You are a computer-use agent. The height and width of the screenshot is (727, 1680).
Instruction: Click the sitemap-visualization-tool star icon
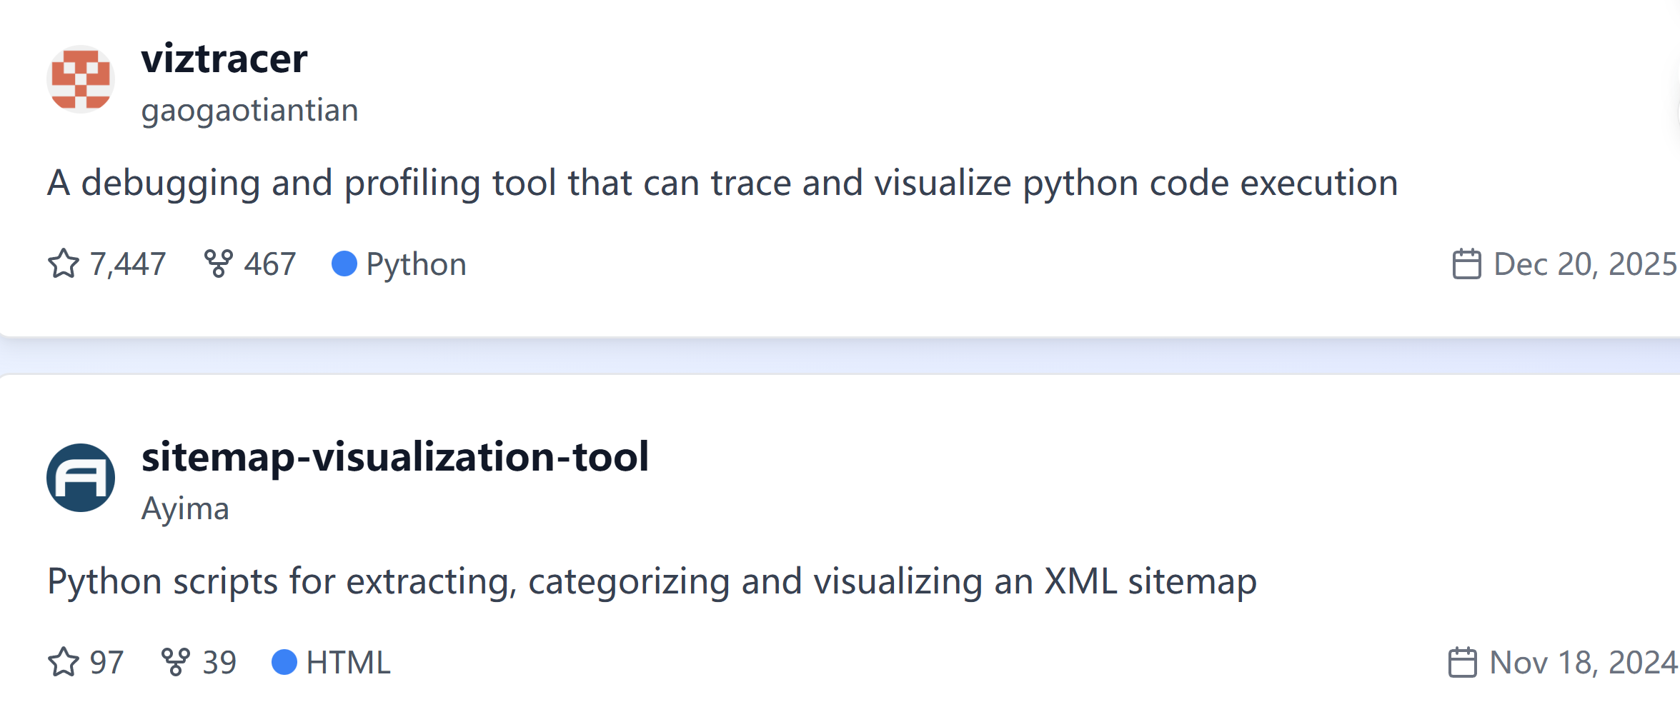point(64,662)
